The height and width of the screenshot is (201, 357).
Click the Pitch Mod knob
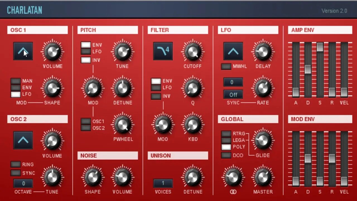pos(93,88)
